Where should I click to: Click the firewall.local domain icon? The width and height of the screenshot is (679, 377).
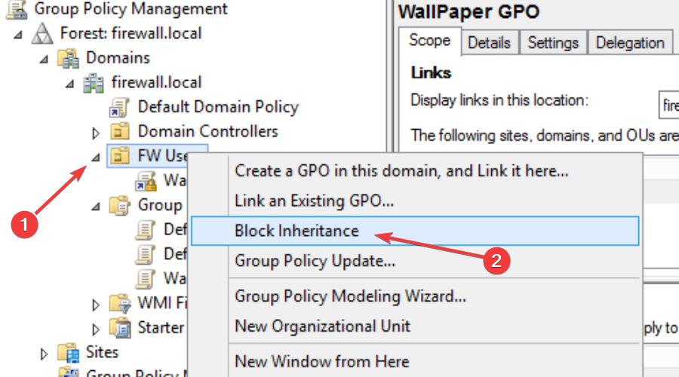[x=96, y=82]
